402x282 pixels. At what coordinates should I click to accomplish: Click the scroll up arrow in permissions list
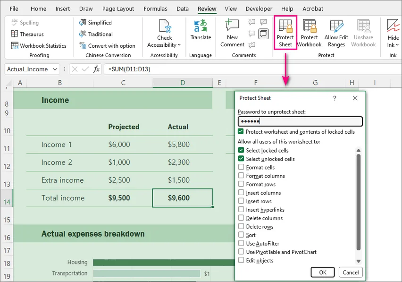[x=359, y=150]
